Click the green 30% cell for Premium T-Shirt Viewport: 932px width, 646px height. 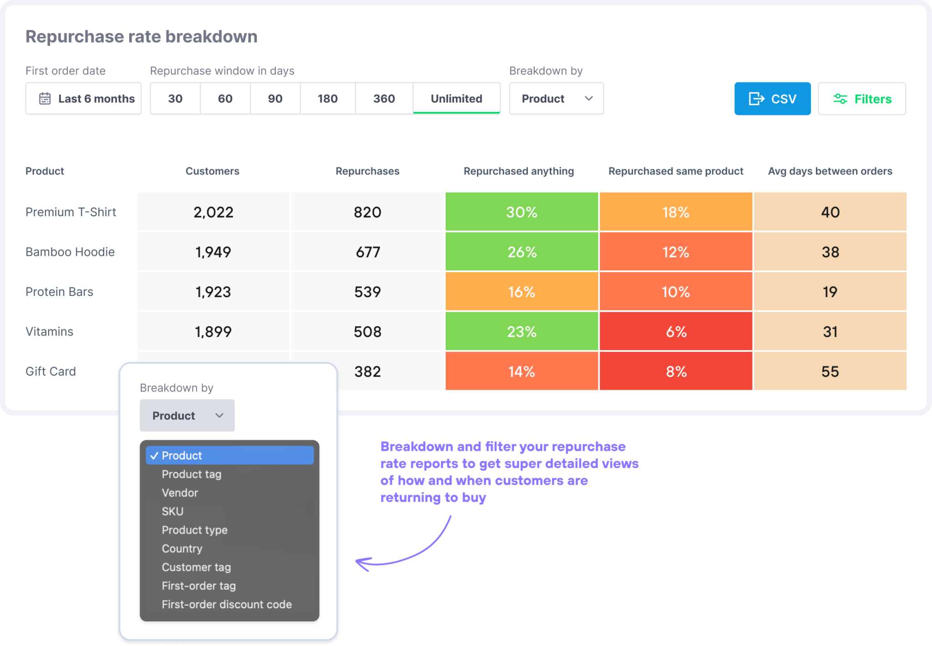(x=521, y=211)
